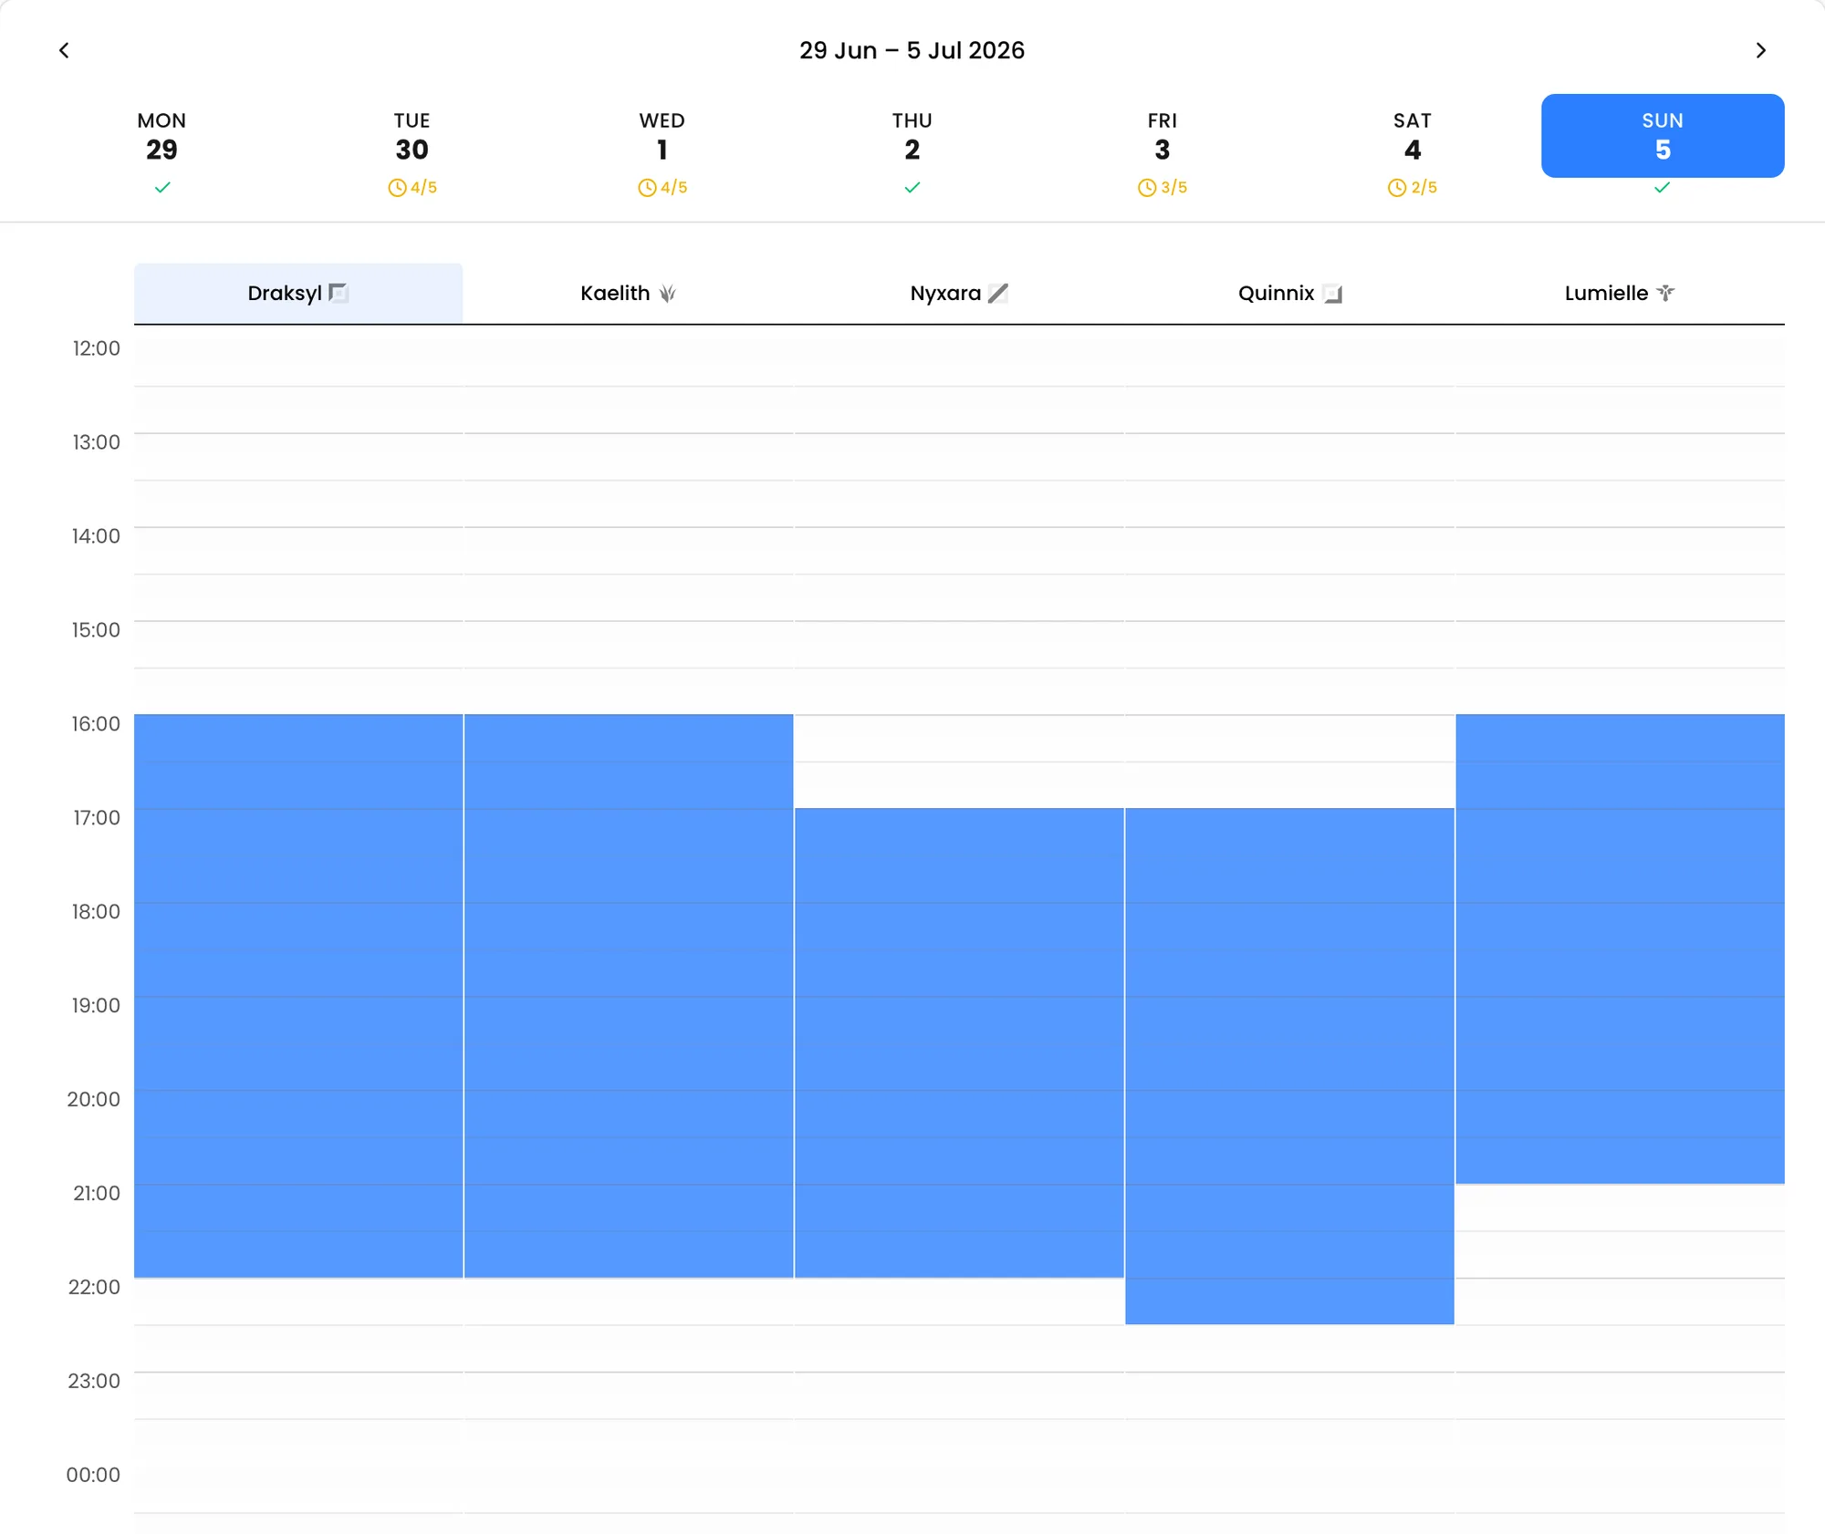
Task: Select Friday 3 day
Action: [1162, 136]
